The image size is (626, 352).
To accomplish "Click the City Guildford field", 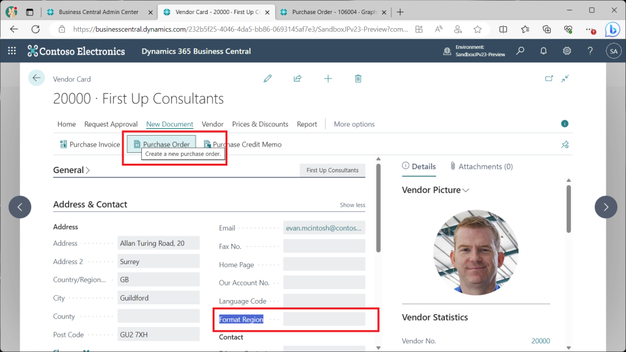I will [158, 298].
